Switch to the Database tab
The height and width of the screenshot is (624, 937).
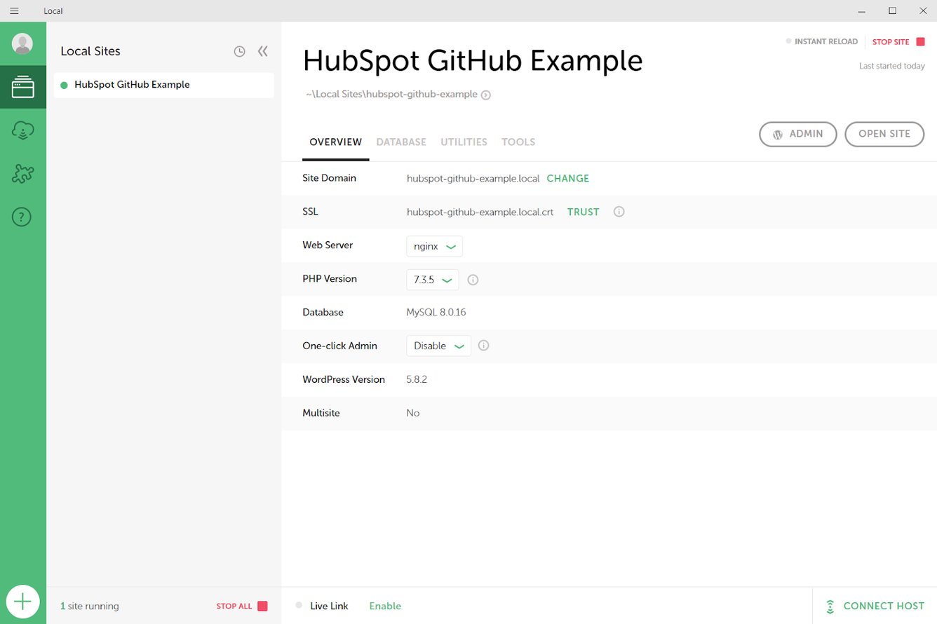click(401, 142)
